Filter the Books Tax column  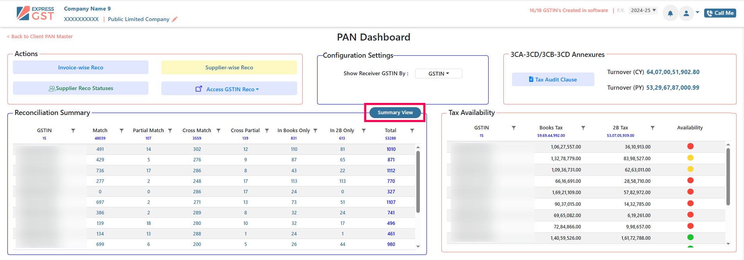pos(583,128)
